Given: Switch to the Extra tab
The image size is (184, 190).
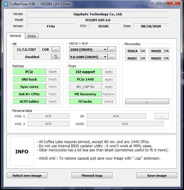Looking at the screenshot, I should coord(32,36).
